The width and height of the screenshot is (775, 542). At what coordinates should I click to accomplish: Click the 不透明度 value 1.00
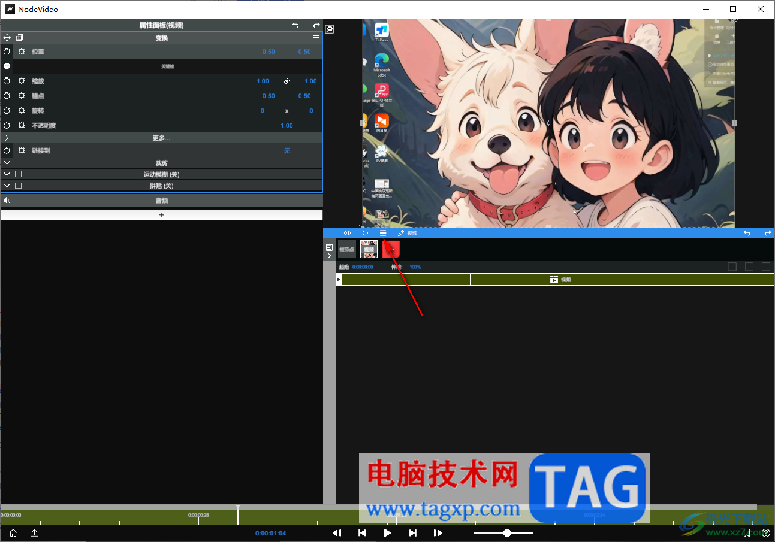point(287,125)
